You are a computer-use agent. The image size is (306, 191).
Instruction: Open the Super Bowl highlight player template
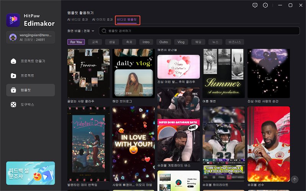224,144
